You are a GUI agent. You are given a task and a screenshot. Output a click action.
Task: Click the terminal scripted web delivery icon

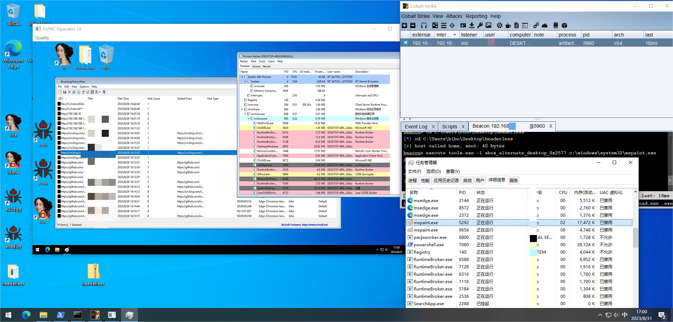[525, 25]
